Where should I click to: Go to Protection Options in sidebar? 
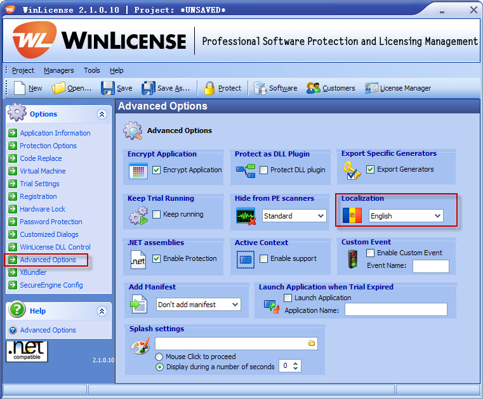coord(48,146)
